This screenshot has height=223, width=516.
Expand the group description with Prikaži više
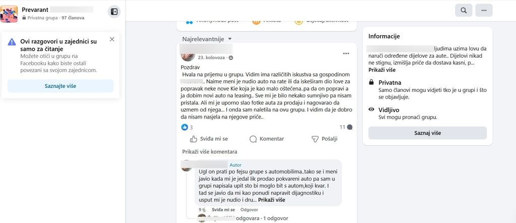tap(382, 70)
